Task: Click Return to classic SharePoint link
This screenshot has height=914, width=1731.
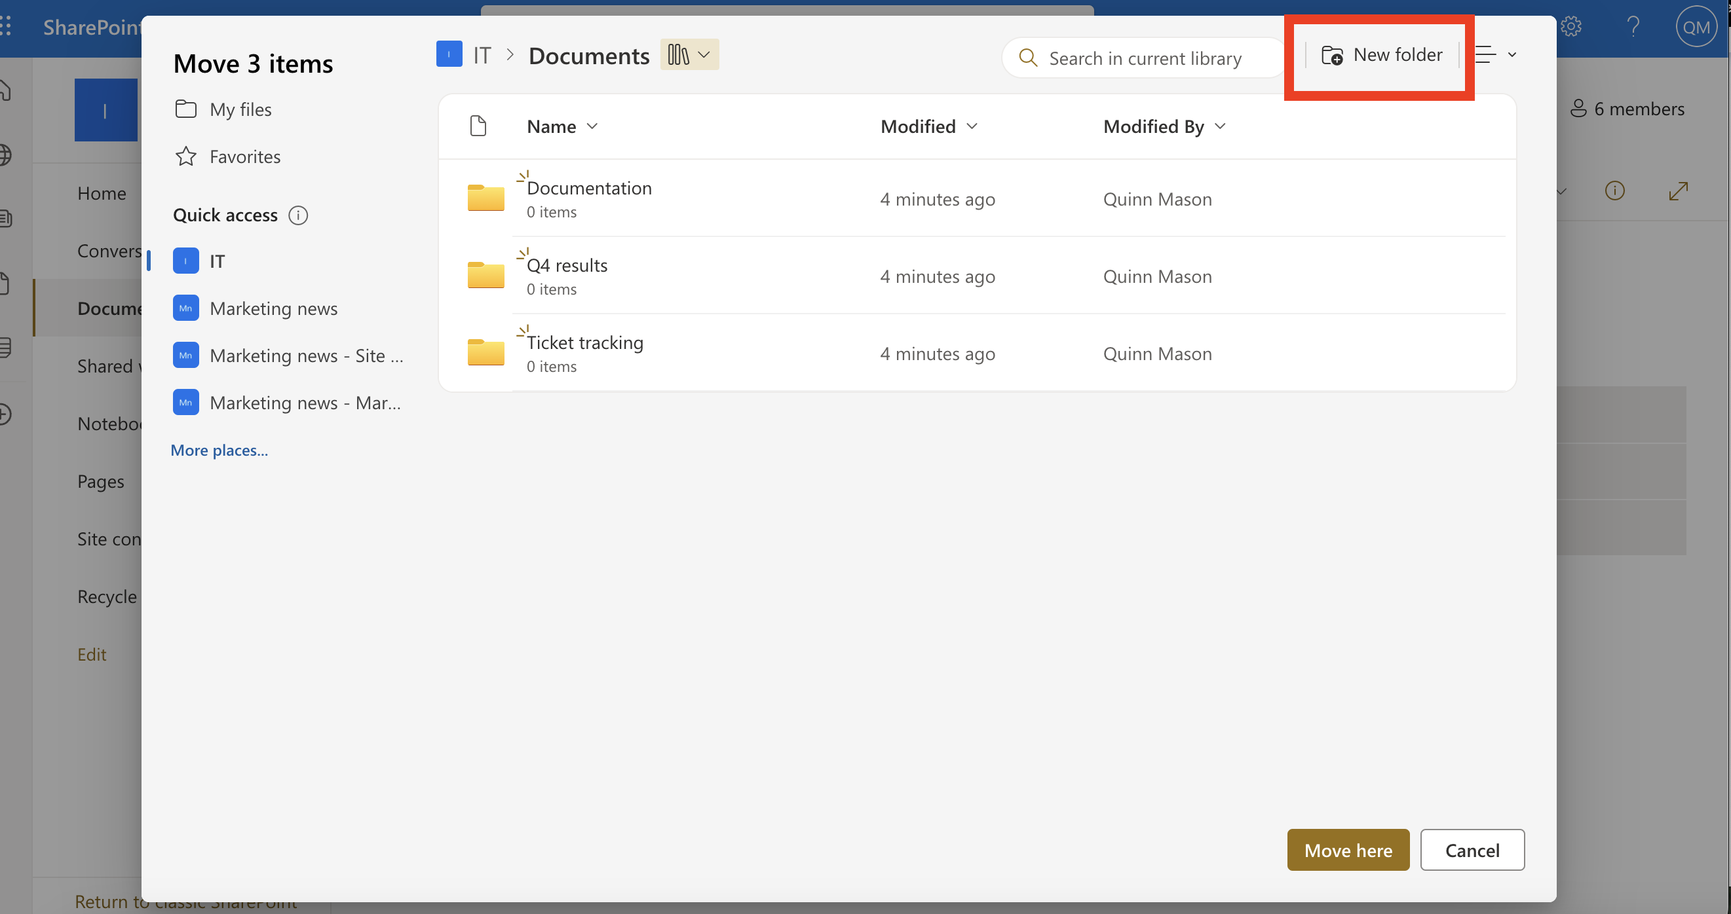Action: click(x=185, y=902)
